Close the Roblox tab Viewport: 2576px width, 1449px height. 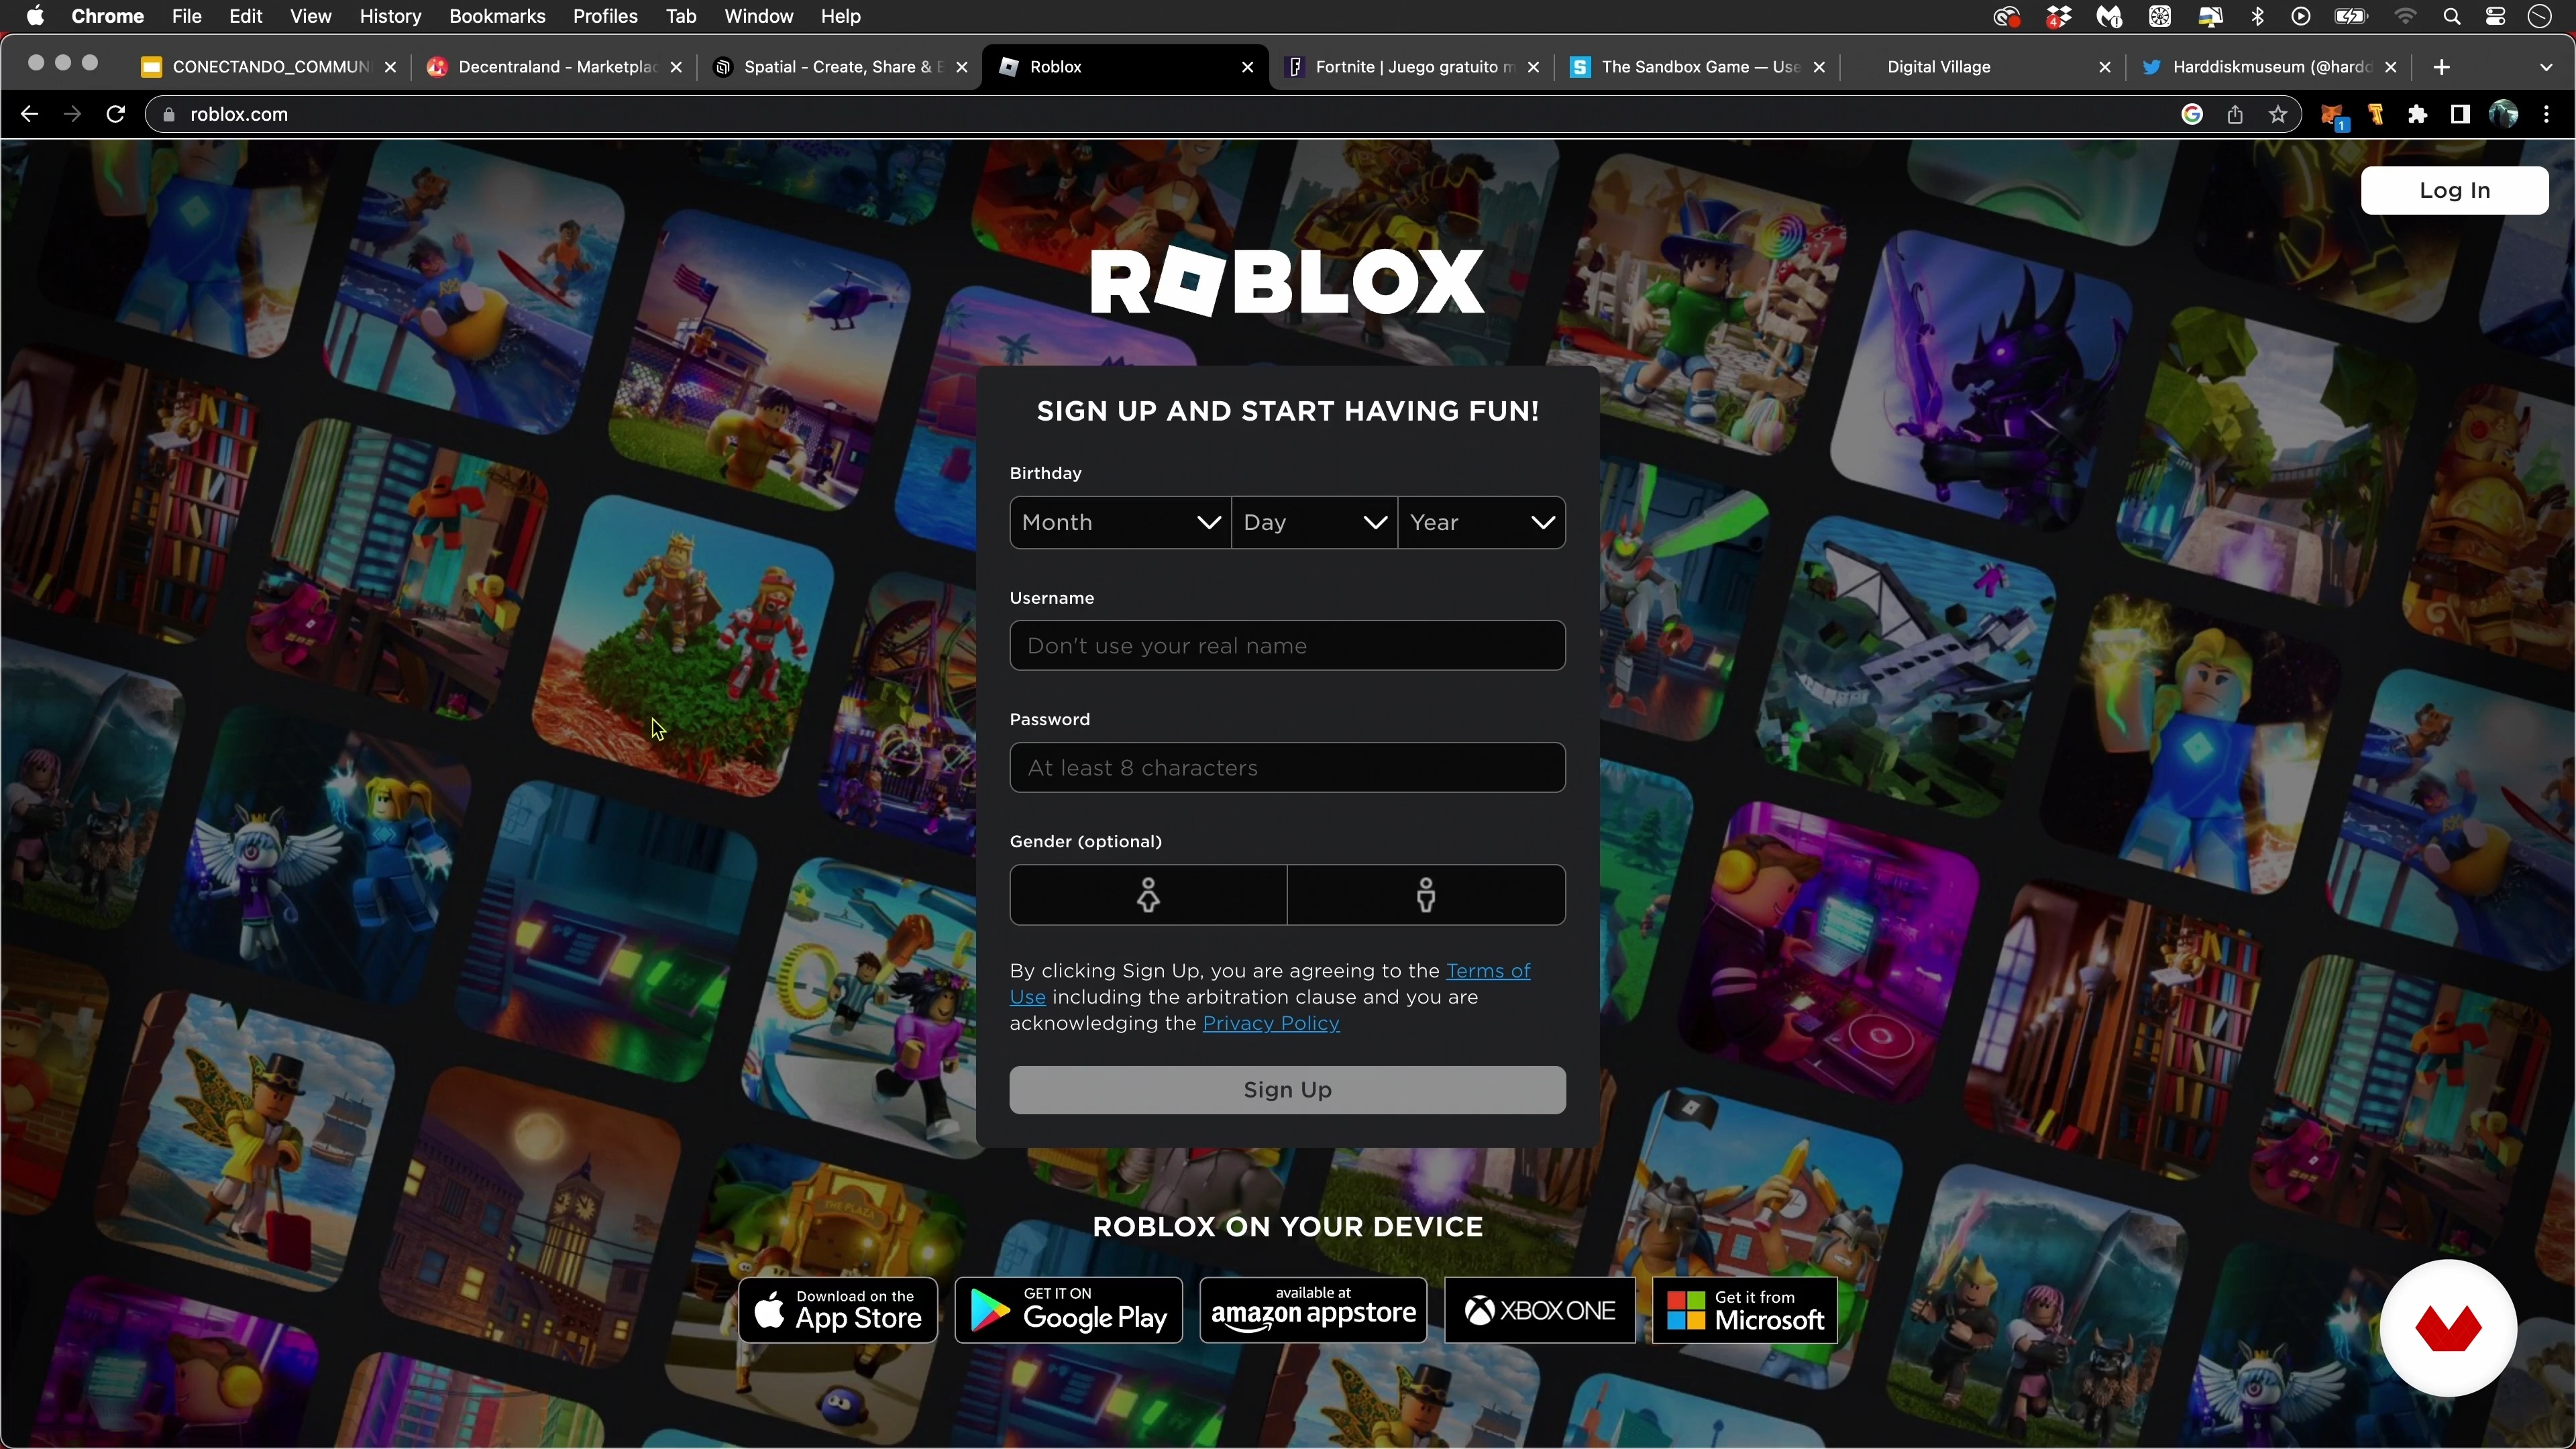pyautogui.click(x=1247, y=67)
